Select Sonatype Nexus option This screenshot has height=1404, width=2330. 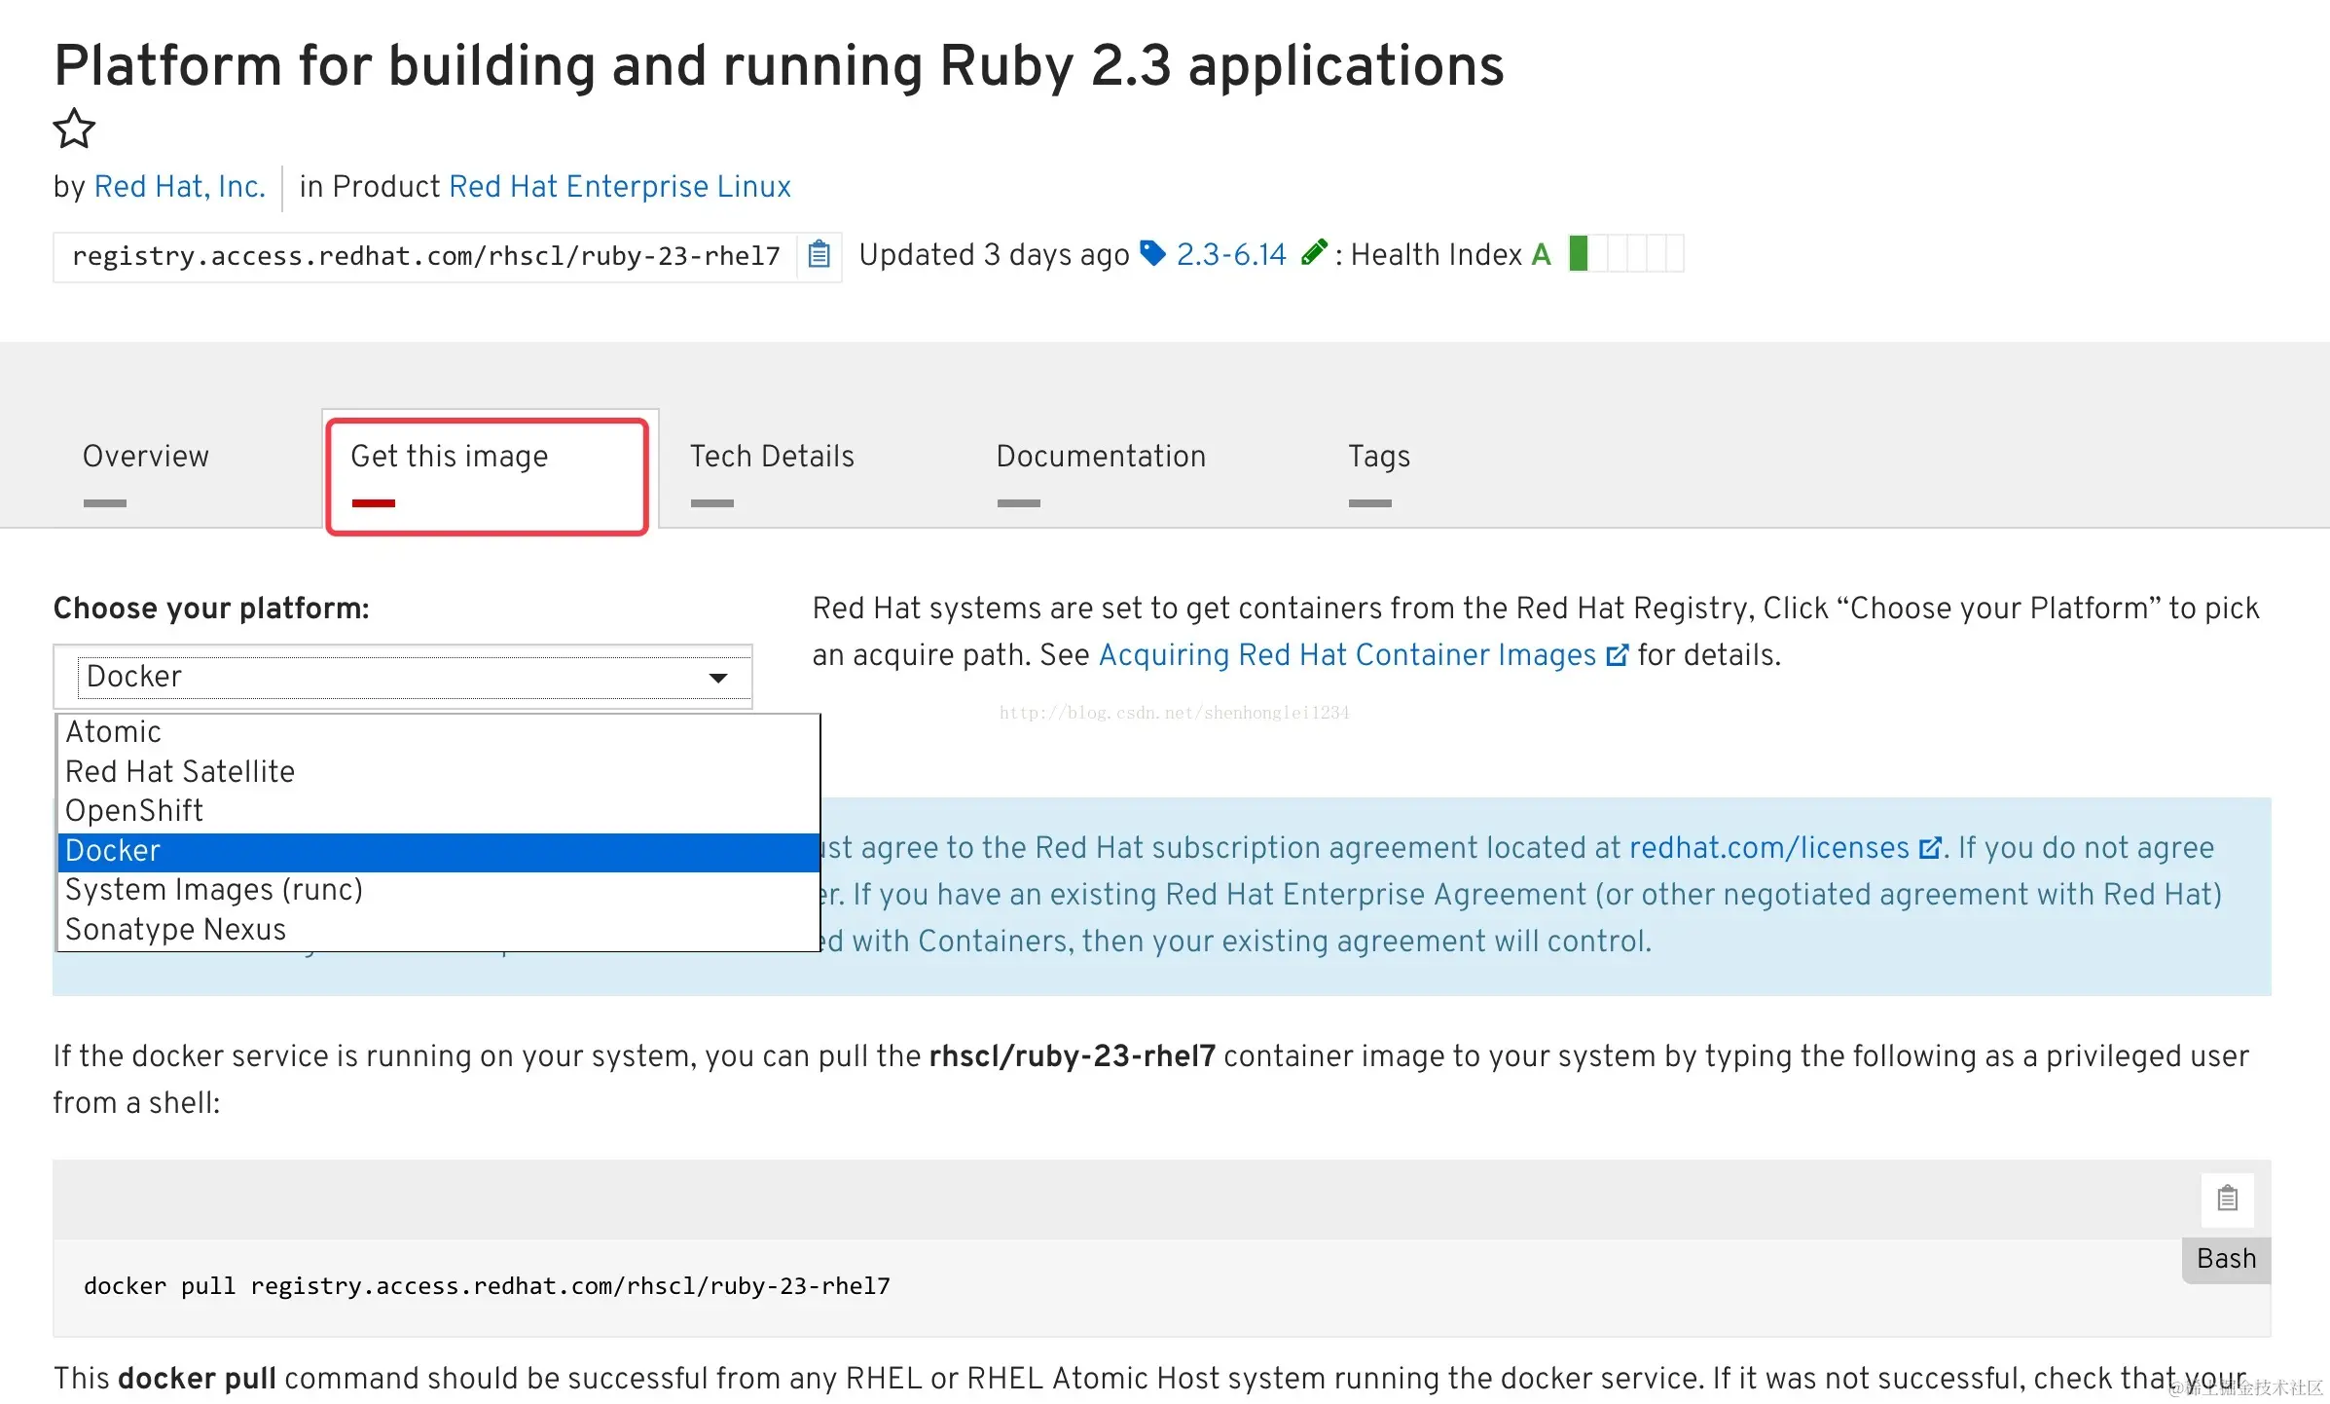[x=176, y=930]
